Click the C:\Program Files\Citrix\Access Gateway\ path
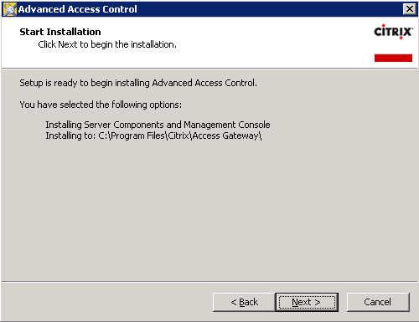Image resolution: width=419 pixels, height=322 pixels. coord(180,135)
